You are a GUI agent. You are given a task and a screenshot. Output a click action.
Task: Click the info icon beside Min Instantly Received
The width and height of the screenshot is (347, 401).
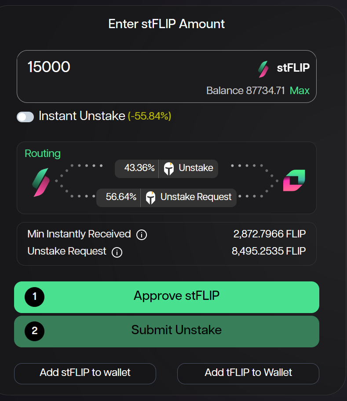coord(142,235)
